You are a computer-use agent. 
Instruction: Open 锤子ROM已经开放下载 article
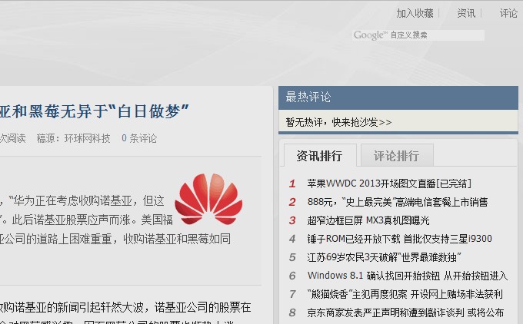coord(400,239)
